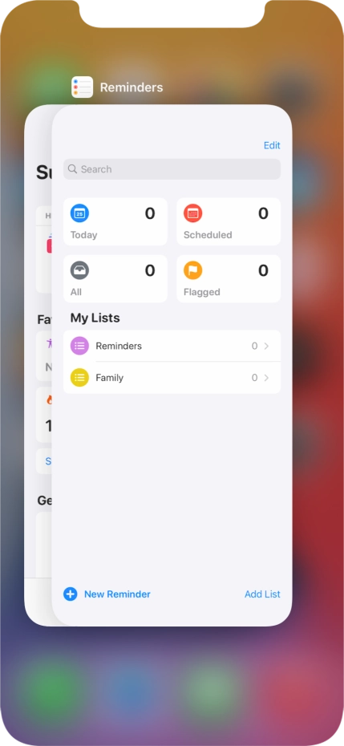344x746 pixels.
Task: Open the Today smart list card
Action: 115,221
